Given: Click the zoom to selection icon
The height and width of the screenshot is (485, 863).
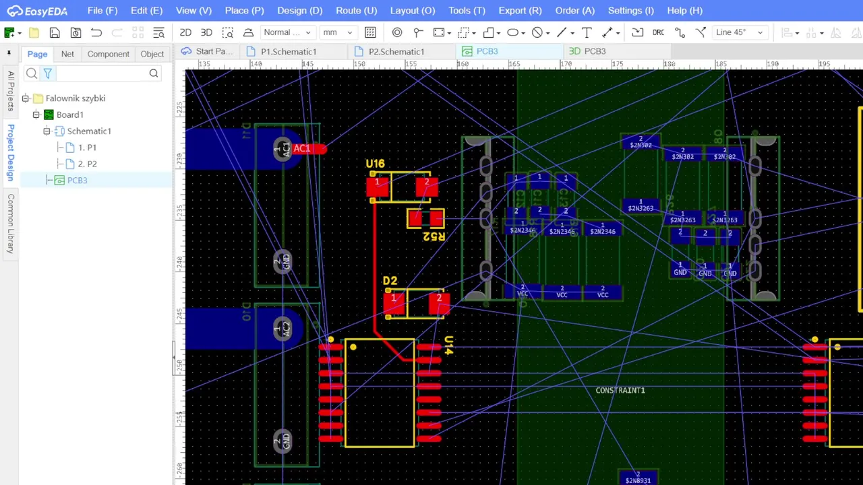Looking at the screenshot, I should (x=227, y=32).
